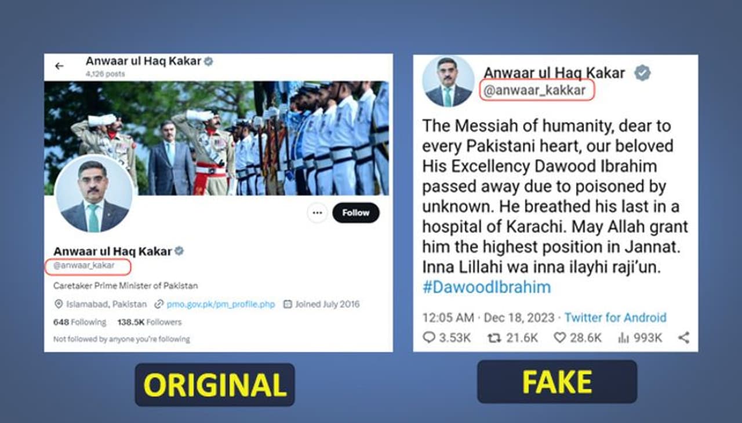Open the #DawoodIbrahim hashtag
The height and width of the screenshot is (423, 742).
coord(486,287)
